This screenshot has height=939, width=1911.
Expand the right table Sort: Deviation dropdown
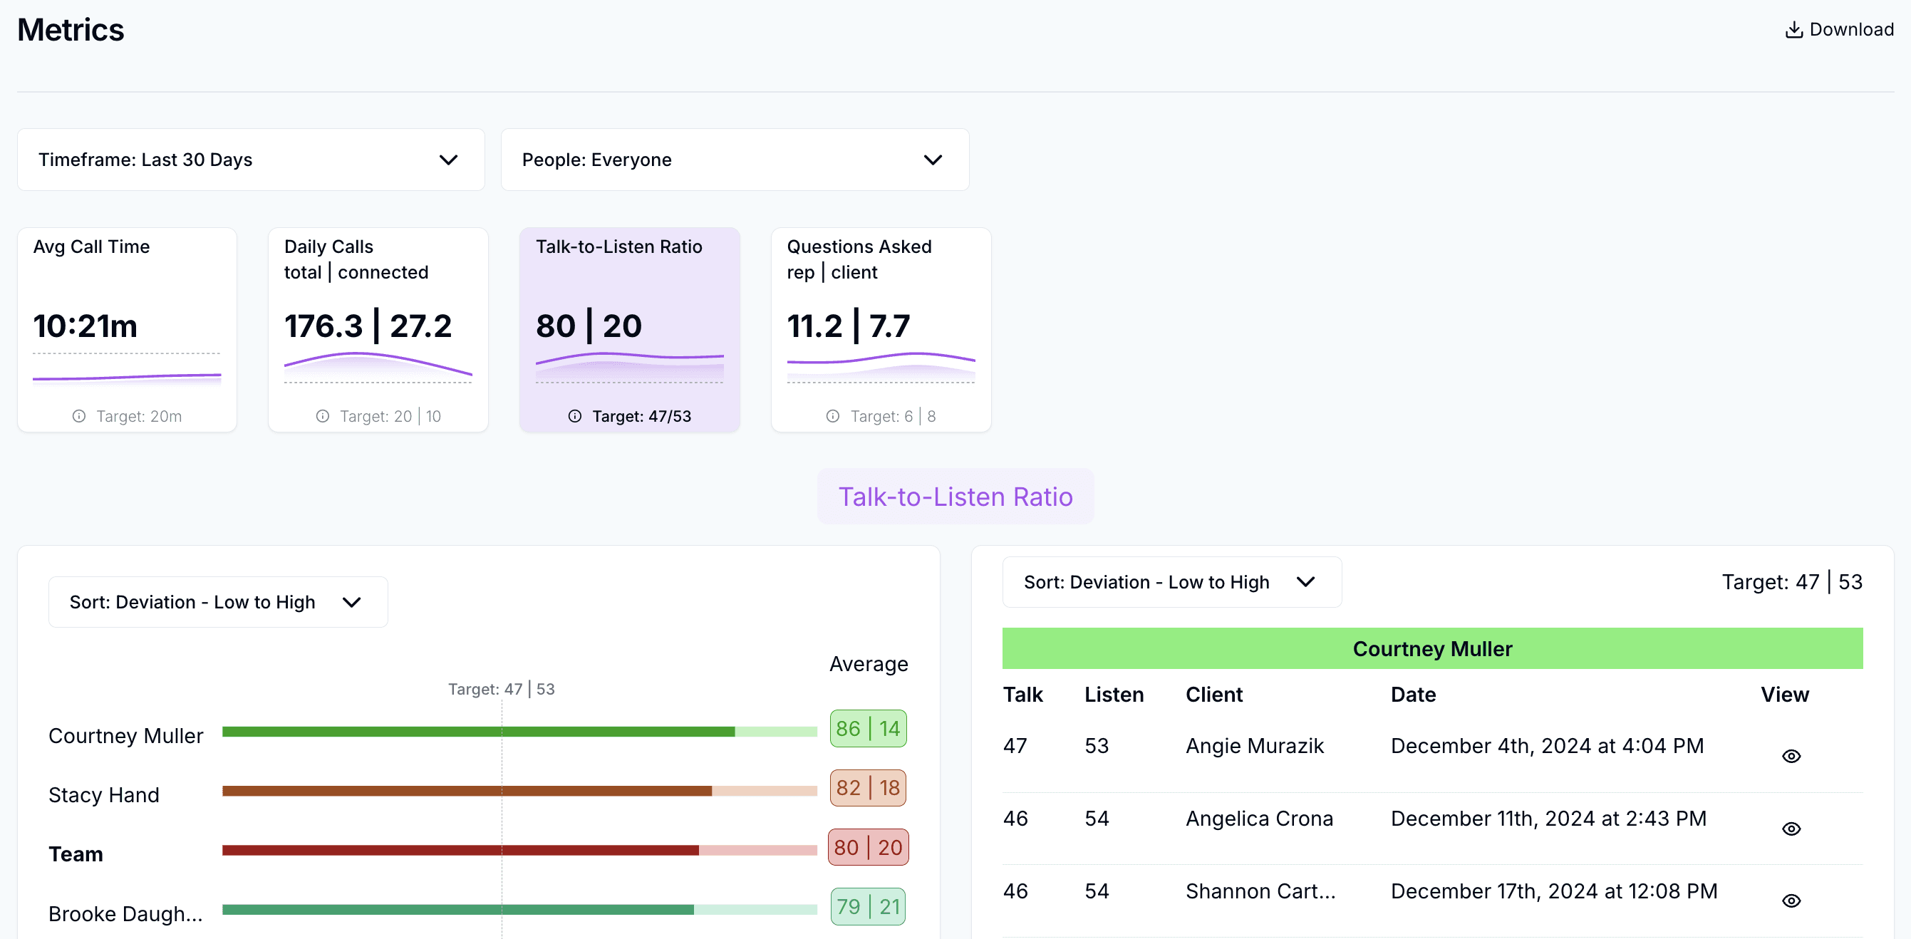pos(1171,582)
